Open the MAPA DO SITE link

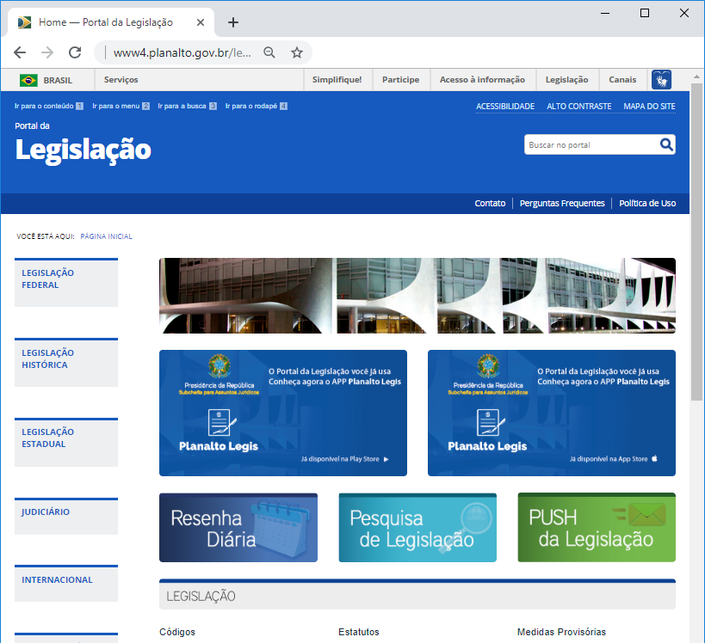[x=647, y=105]
